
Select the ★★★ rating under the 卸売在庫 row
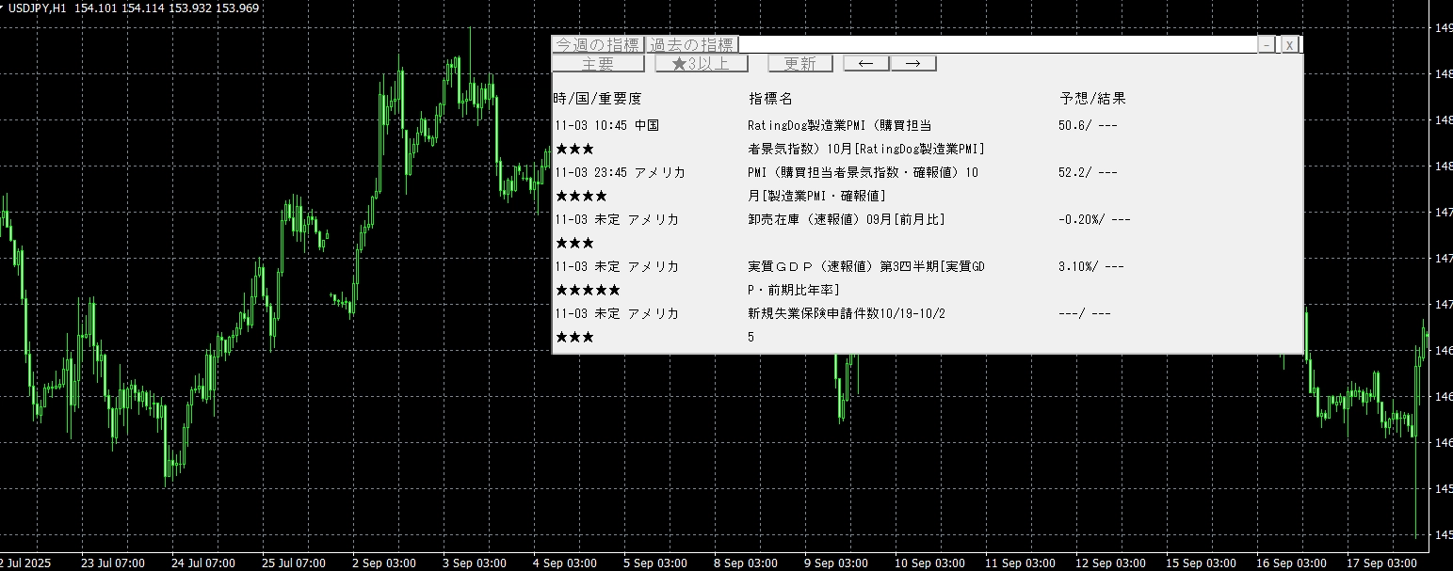(574, 243)
